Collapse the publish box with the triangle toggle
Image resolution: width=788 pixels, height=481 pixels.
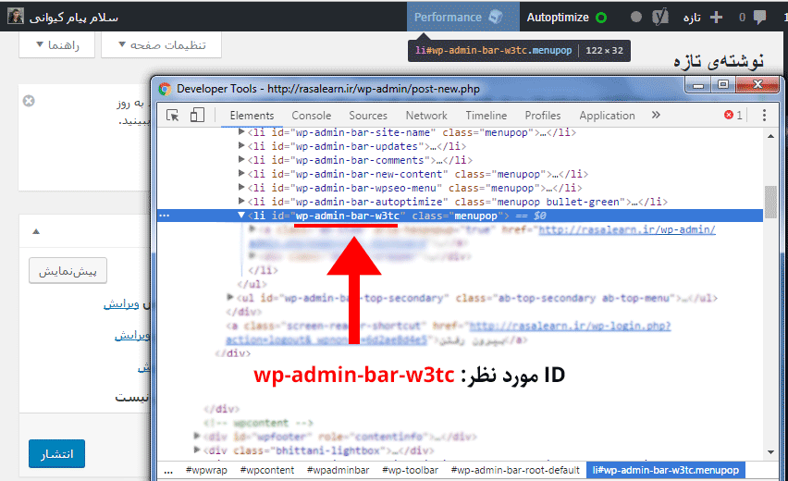[x=36, y=231]
